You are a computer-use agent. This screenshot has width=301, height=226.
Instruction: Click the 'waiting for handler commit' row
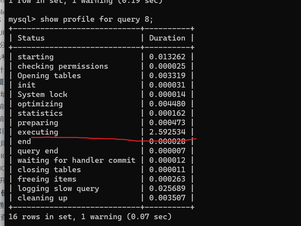(x=76, y=161)
